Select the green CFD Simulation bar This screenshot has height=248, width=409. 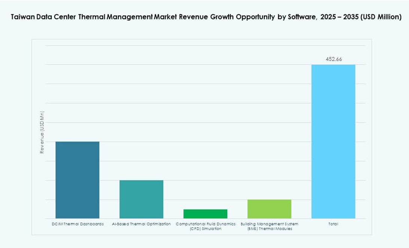pyautogui.click(x=205, y=214)
